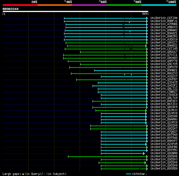The width and height of the screenshot is (179, 176).
Task: Select UniRef100_Q8LT22 label
Action: [164, 89]
